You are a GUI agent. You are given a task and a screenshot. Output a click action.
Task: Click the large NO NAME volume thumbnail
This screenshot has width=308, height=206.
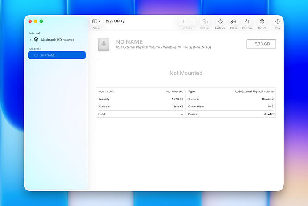(x=104, y=45)
